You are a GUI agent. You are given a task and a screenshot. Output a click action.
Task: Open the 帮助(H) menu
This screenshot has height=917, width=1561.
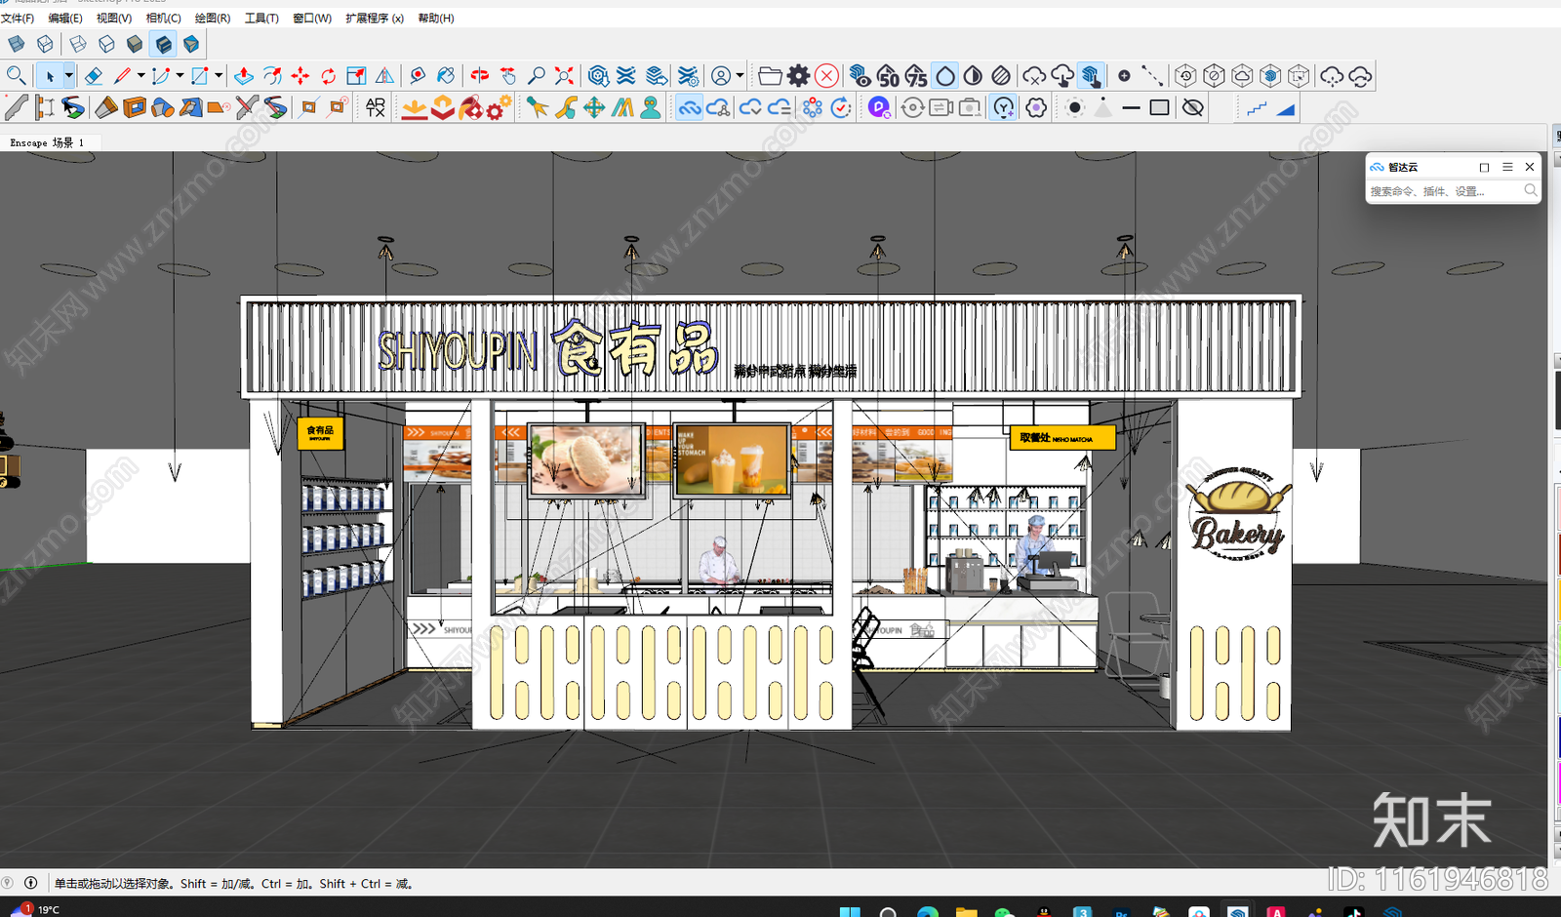pyautogui.click(x=436, y=19)
